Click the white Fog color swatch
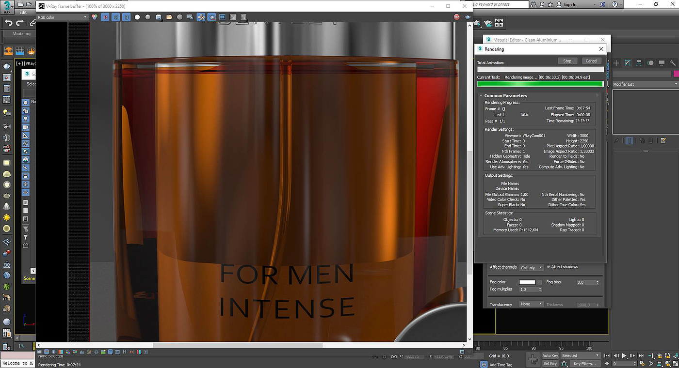The image size is (679, 368). coord(527,282)
